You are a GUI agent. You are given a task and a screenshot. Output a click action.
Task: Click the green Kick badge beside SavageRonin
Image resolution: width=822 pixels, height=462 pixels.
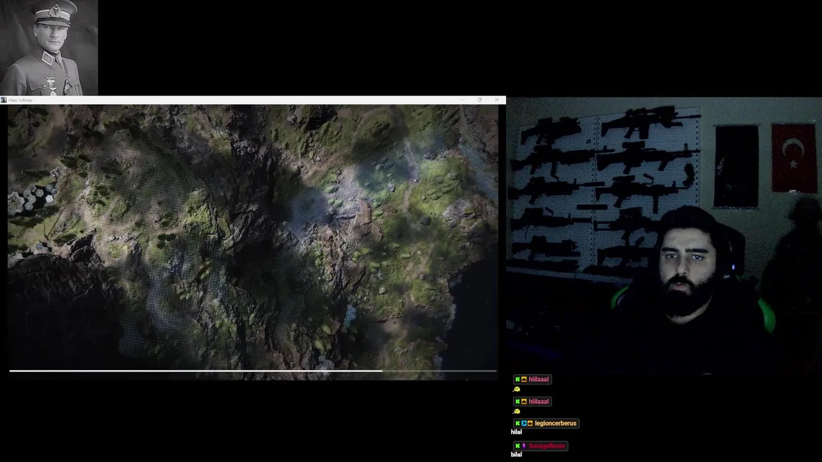tap(517, 446)
